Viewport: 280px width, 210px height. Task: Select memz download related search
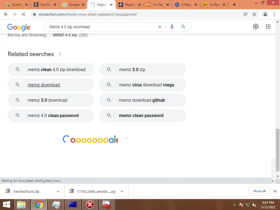tap(51, 85)
